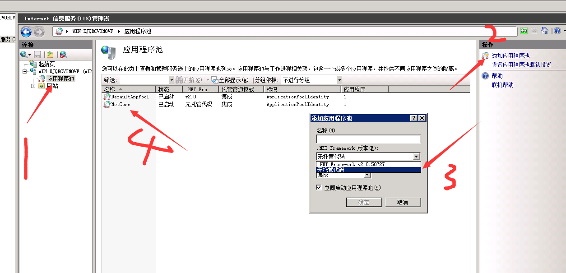Sort by .NET Fra... column header
This screenshot has height=273, width=566.
(x=201, y=89)
